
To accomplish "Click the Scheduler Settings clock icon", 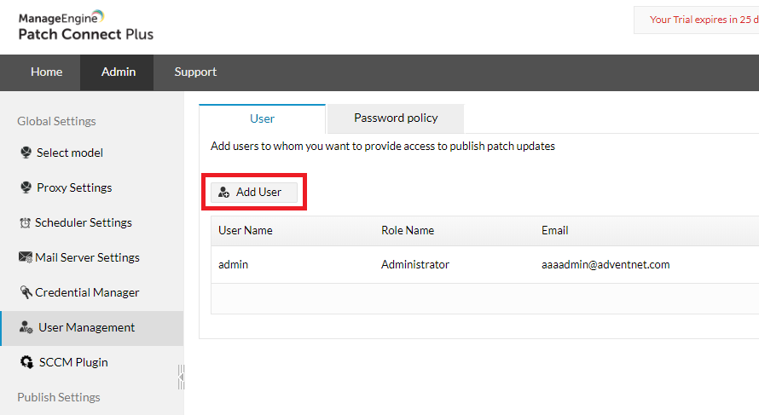I will coord(25,223).
